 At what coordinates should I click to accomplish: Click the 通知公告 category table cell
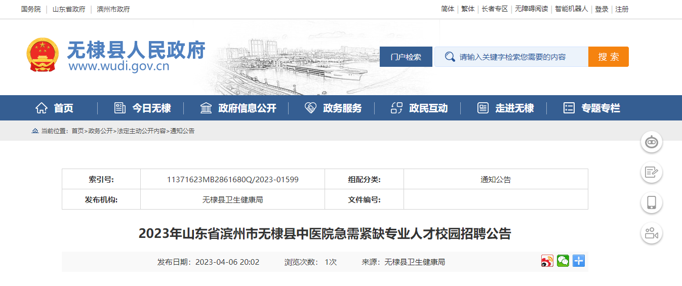(x=496, y=179)
